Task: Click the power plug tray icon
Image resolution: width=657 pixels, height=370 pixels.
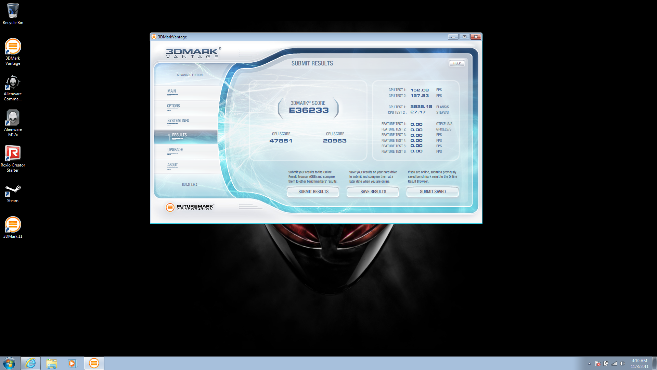Action: [606, 363]
